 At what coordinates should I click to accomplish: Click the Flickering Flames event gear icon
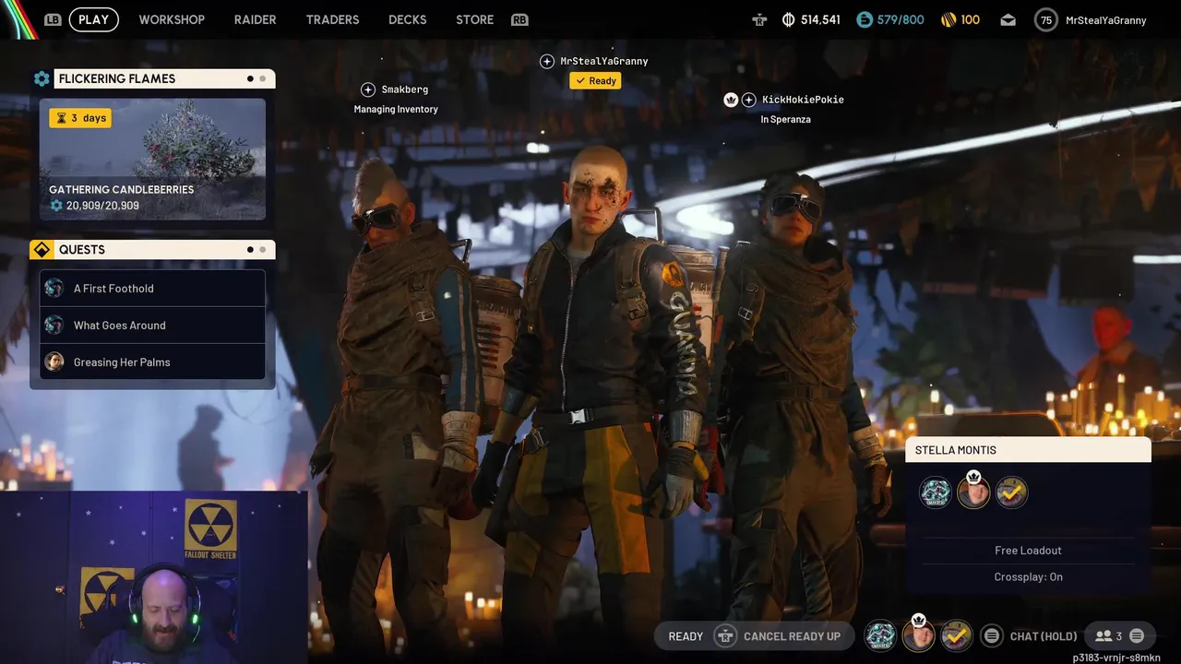[42, 78]
